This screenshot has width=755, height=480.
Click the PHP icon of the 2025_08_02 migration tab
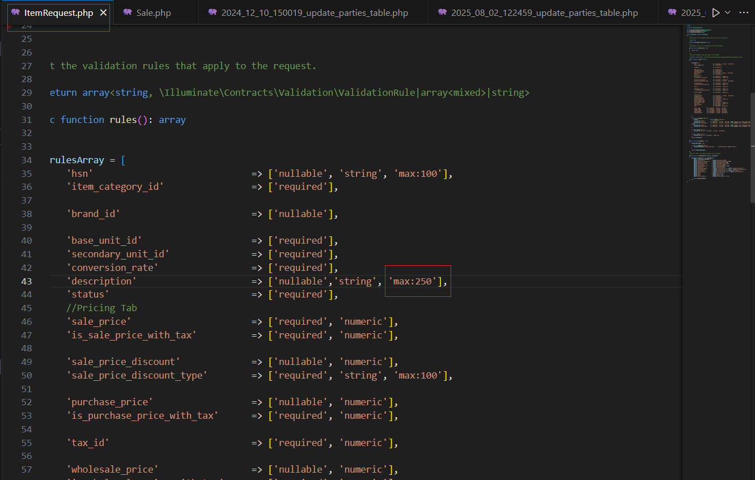tap(443, 12)
